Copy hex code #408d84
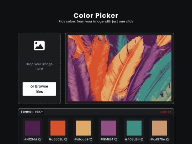This screenshot has width=192, height=144. (x=142, y=139)
